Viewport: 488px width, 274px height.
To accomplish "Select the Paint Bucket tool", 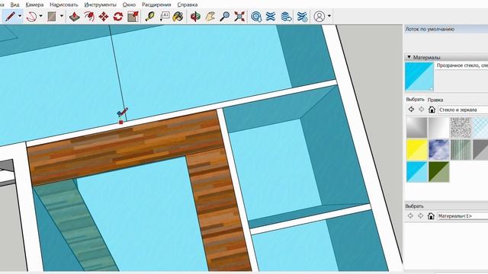I will (178, 16).
